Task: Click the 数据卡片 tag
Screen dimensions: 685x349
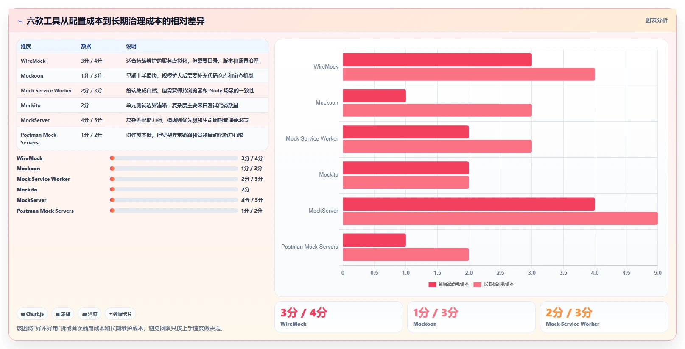Action: (120, 314)
